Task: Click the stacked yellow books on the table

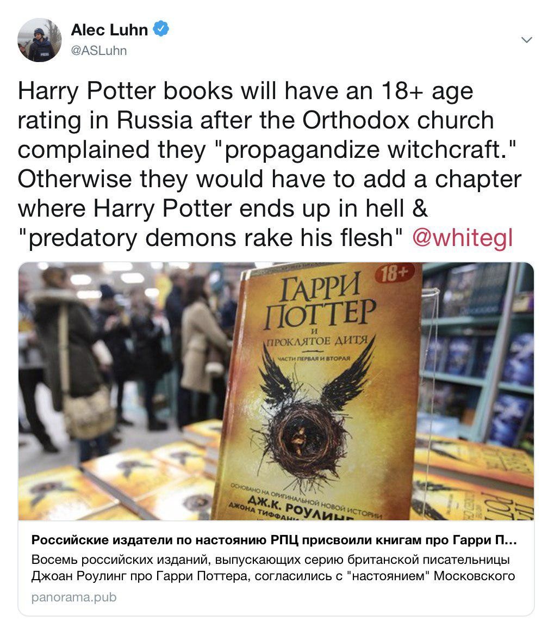Action: click(x=120, y=484)
